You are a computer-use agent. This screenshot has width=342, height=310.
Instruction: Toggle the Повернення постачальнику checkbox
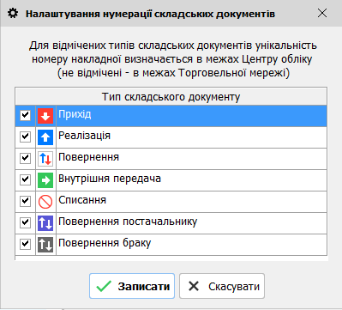click(25, 222)
